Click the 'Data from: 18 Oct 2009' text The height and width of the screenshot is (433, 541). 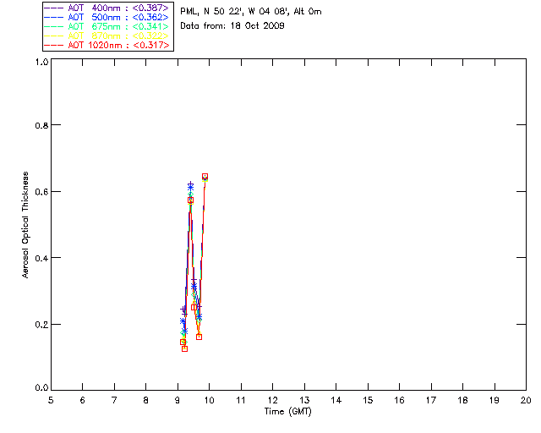[x=232, y=26]
